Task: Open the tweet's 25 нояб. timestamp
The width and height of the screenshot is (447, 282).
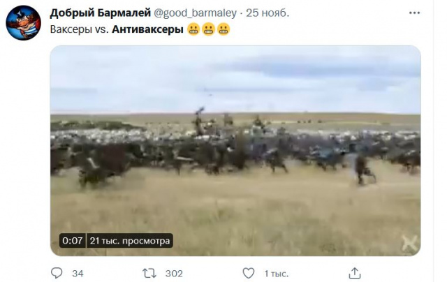Action: [268, 13]
